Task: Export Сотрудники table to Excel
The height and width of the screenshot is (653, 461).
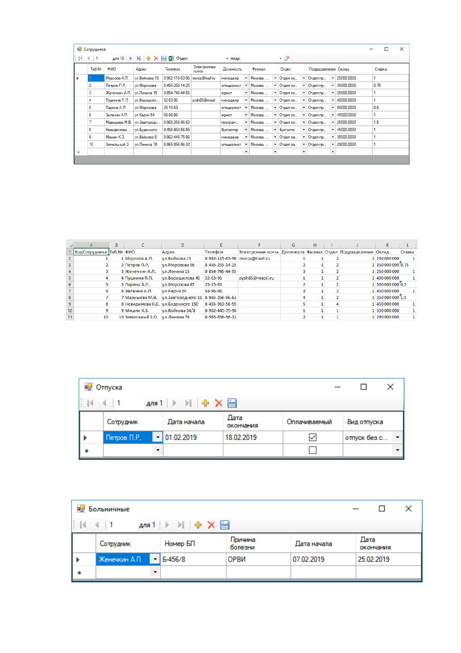Action: [x=171, y=59]
